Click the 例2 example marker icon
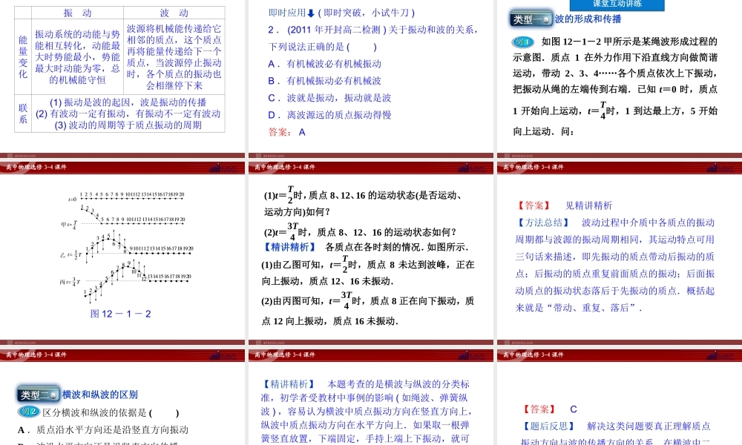This screenshot has height=445, width=742. [x=28, y=411]
